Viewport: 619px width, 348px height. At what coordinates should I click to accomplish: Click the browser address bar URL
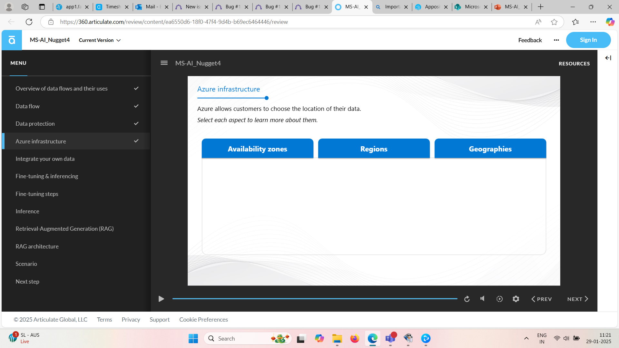174,22
